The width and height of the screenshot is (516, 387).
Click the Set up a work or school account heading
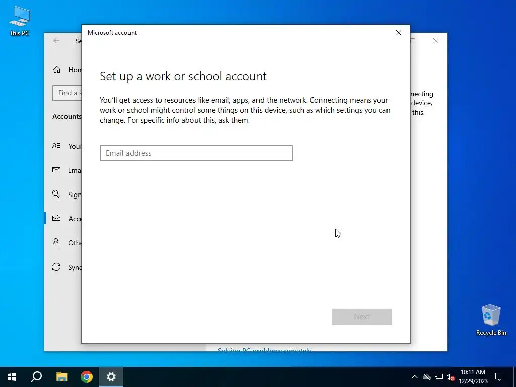[183, 76]
